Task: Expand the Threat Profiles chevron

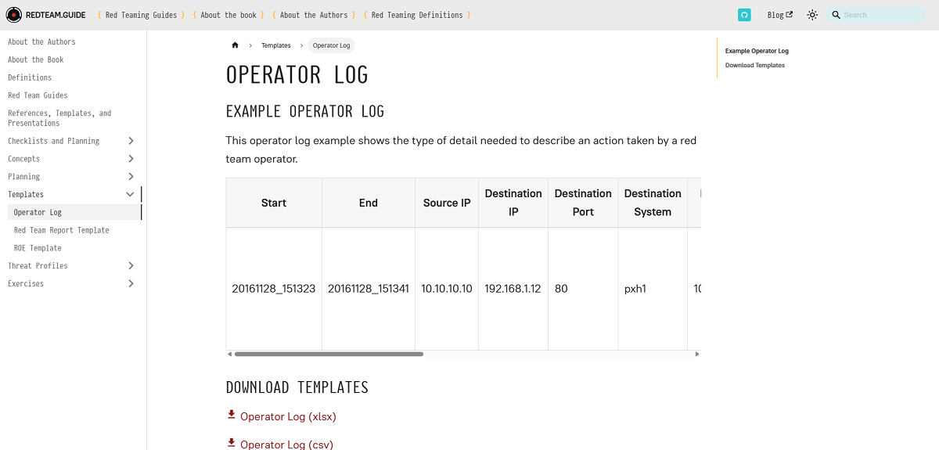Action: coord(131,266)
